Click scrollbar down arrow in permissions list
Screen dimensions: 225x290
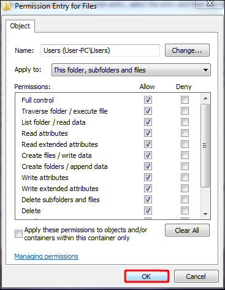[x=205, y=214]
